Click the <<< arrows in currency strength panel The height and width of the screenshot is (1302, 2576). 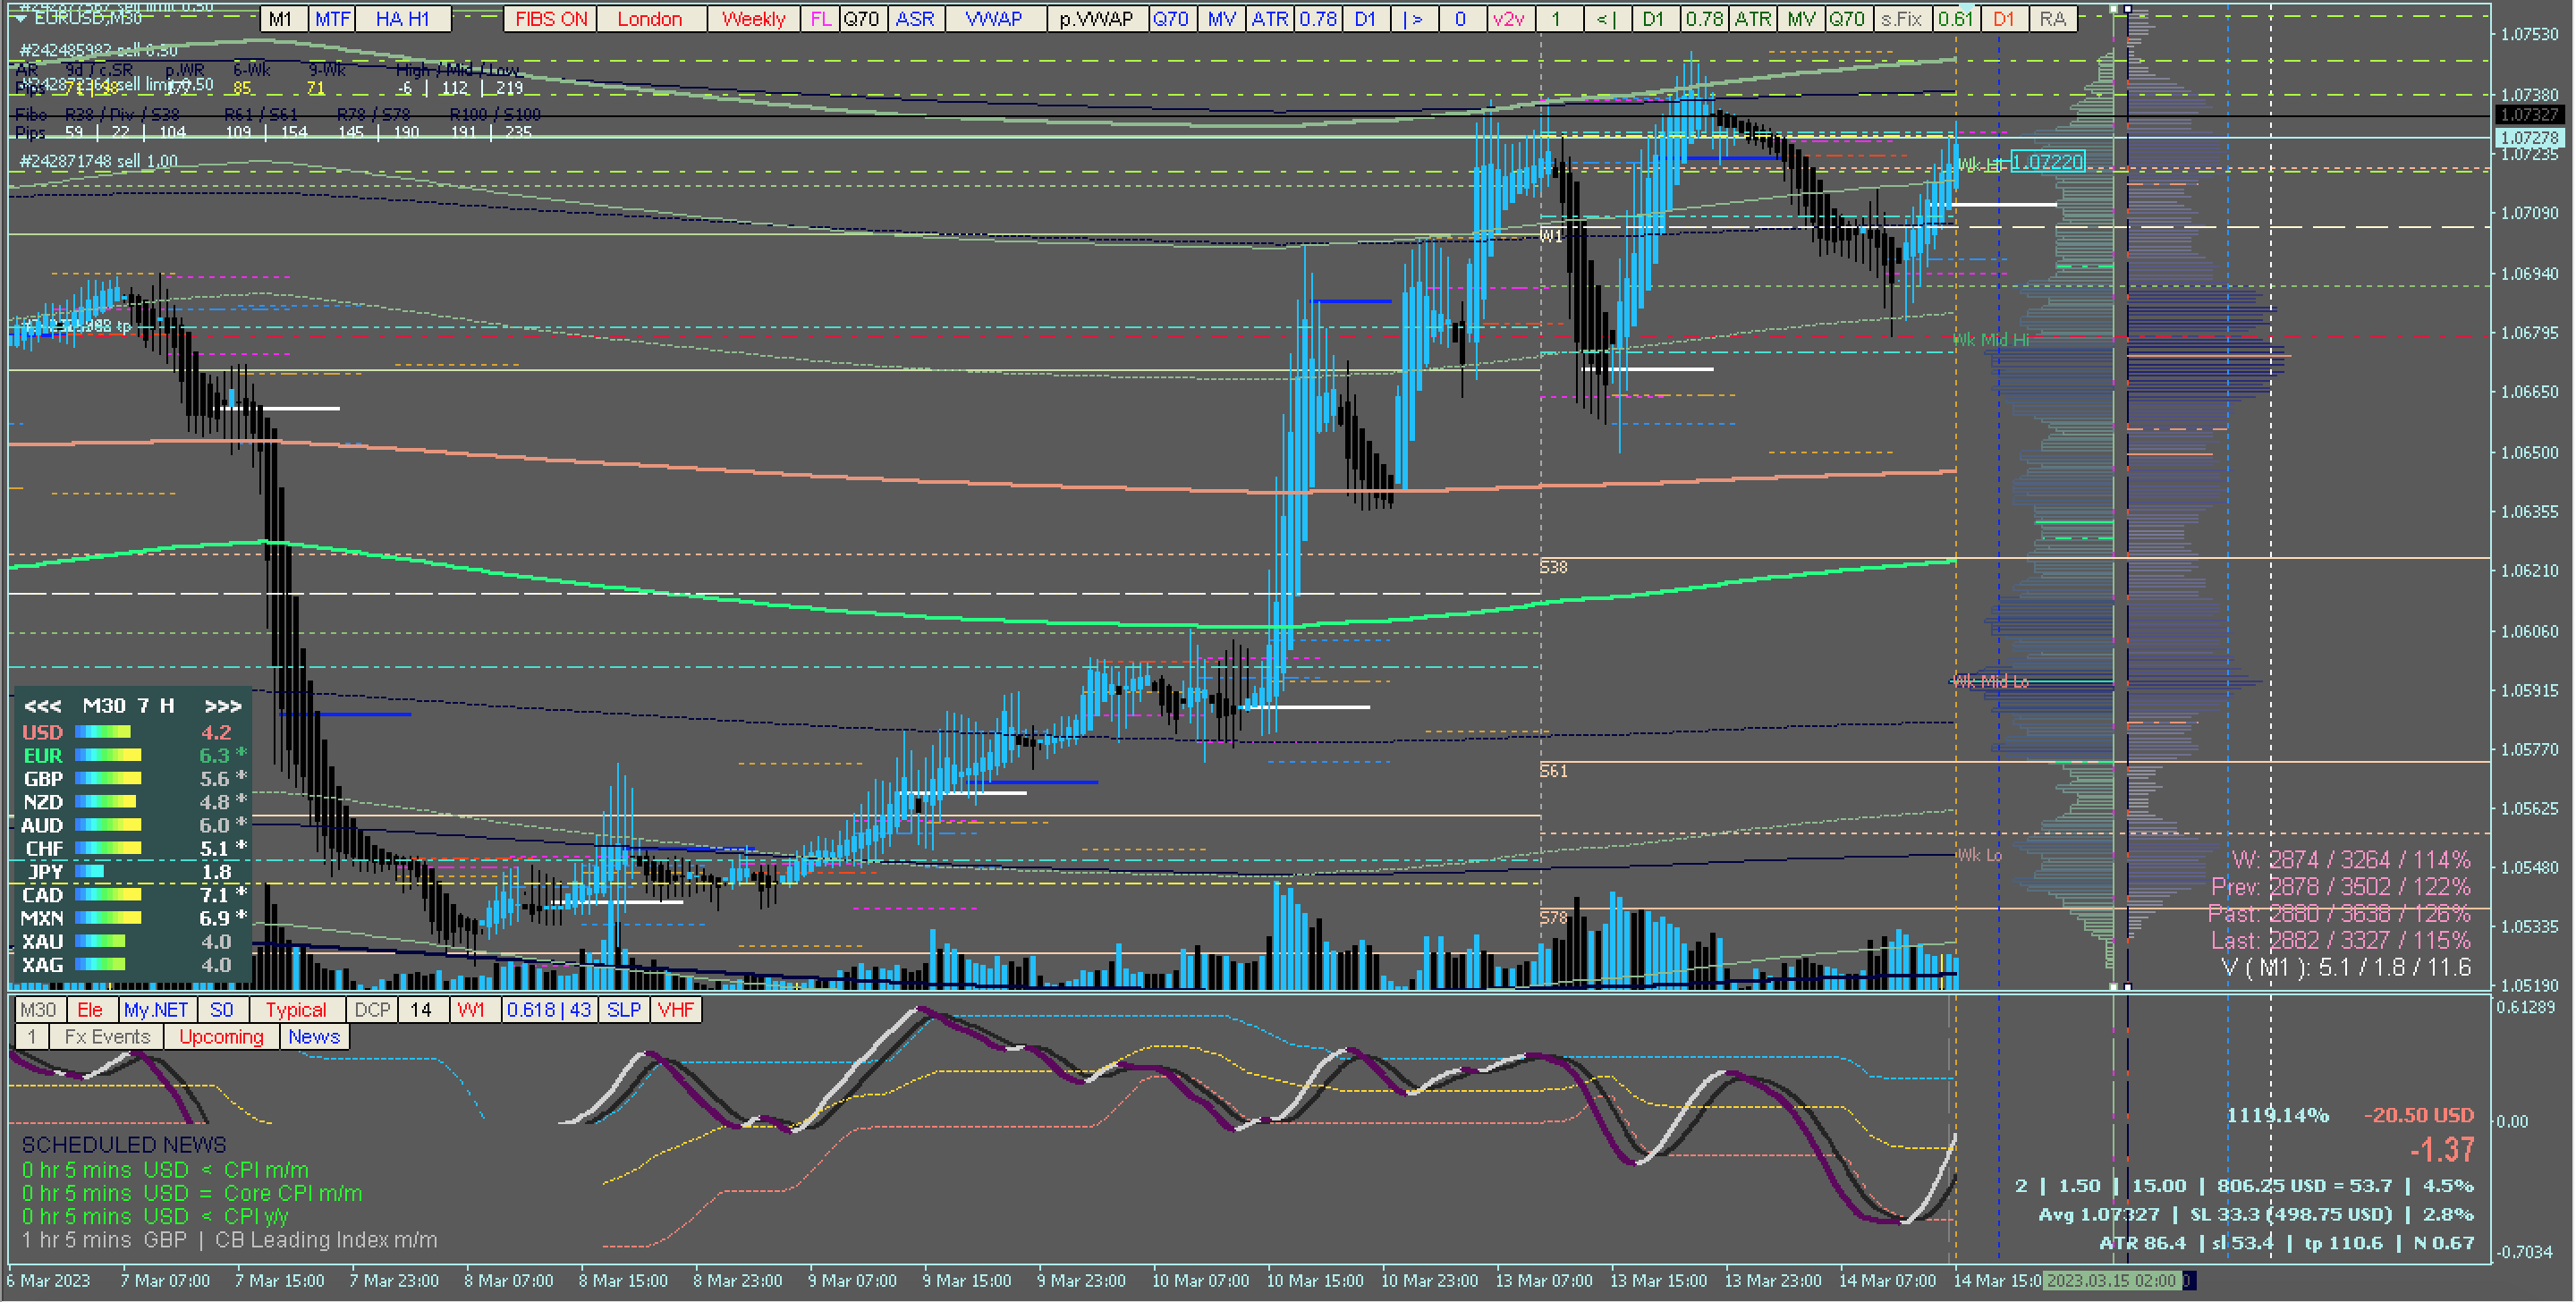[42, 706]
